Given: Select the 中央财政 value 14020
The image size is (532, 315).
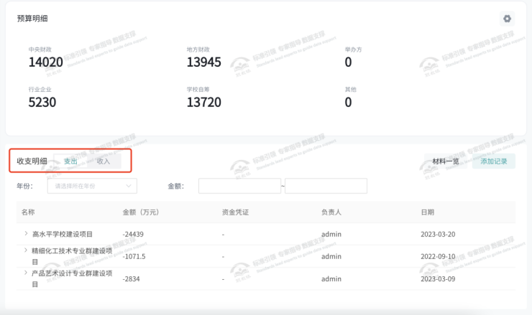Looking at the screenshot, I should (x=46, y=62).
